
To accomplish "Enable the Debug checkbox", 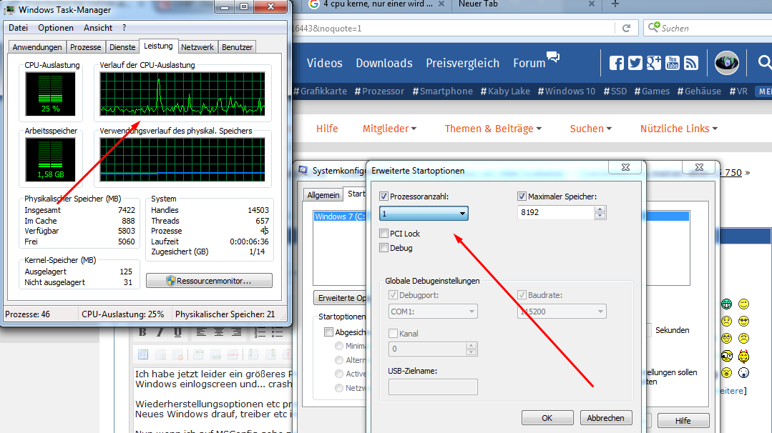I will (x=383, y=248).
